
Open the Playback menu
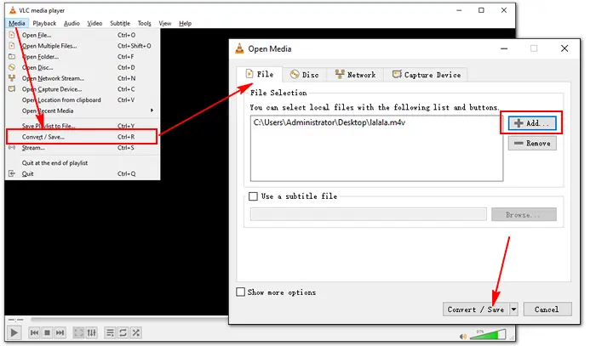click(x=44, y=23)
